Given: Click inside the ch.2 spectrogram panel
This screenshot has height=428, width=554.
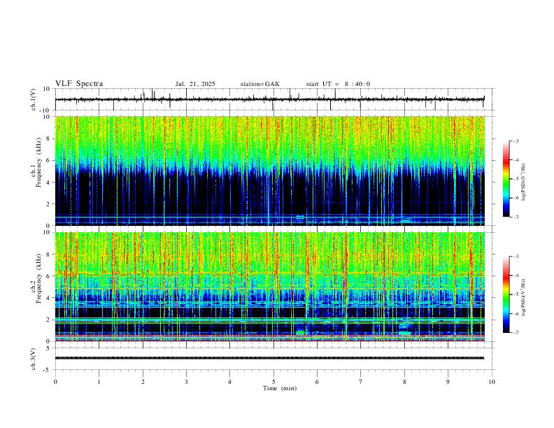Looking at the screenshot, I should pos(269,287).
